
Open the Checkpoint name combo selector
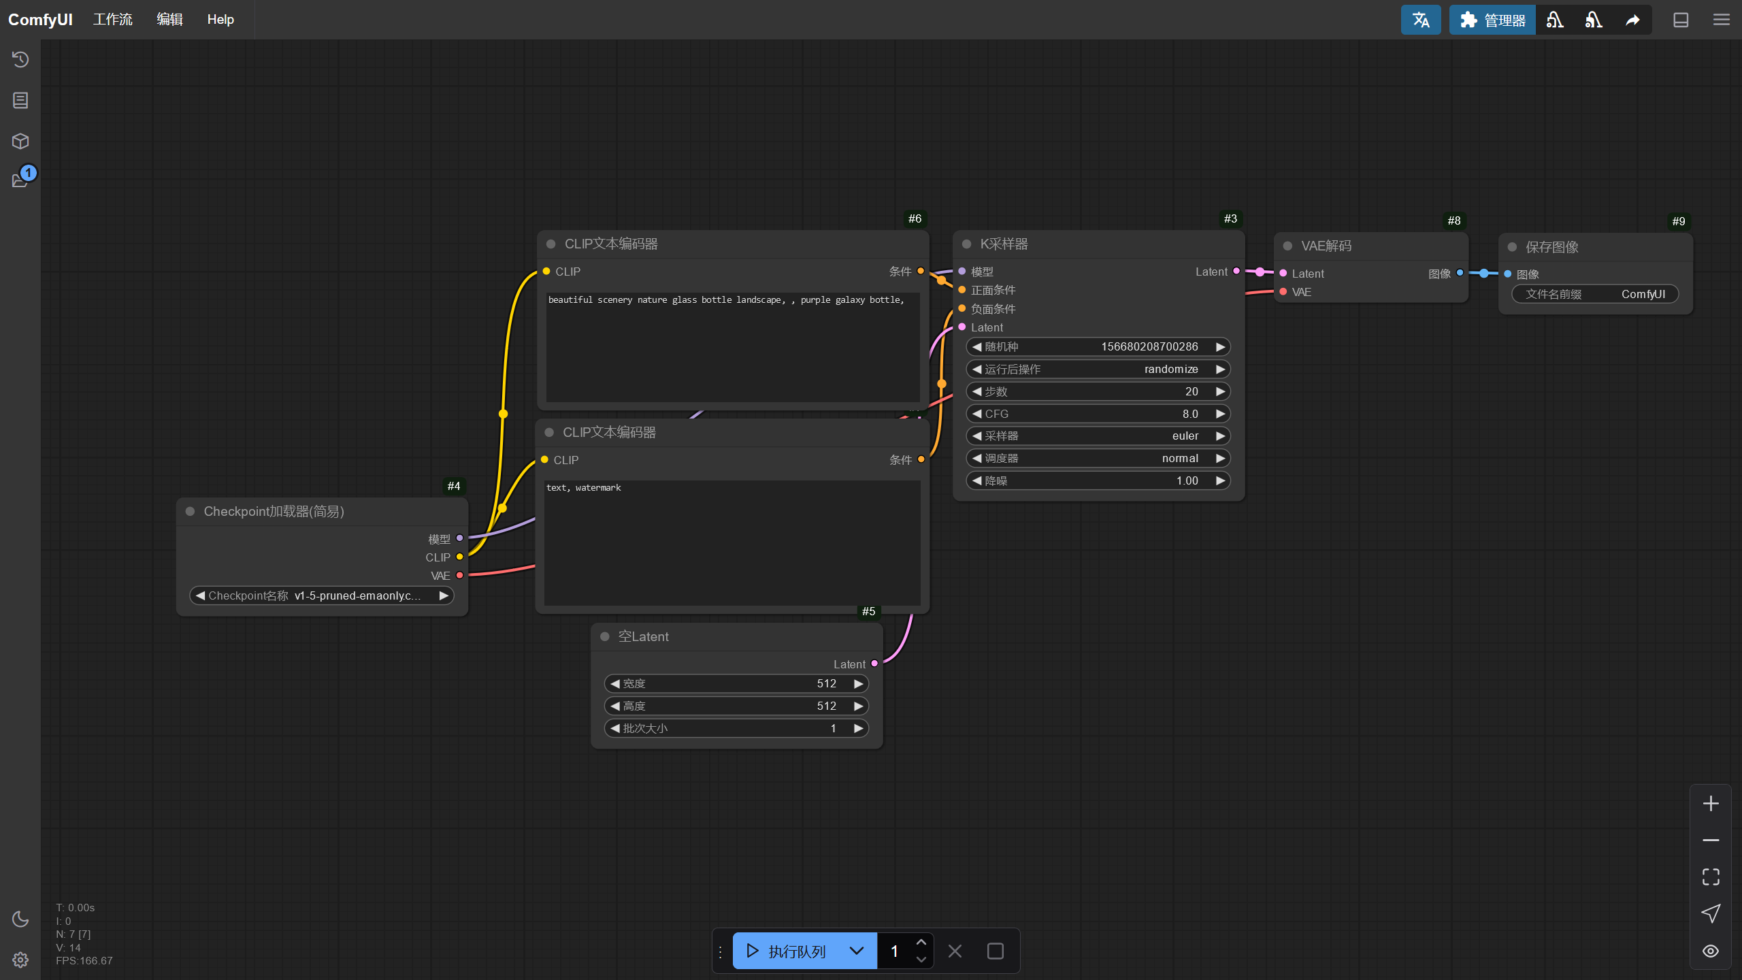click(x=321, y=595)
